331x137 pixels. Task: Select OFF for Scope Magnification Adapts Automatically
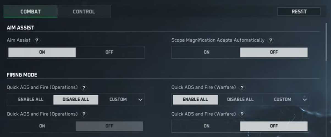(x=274, y=52)
